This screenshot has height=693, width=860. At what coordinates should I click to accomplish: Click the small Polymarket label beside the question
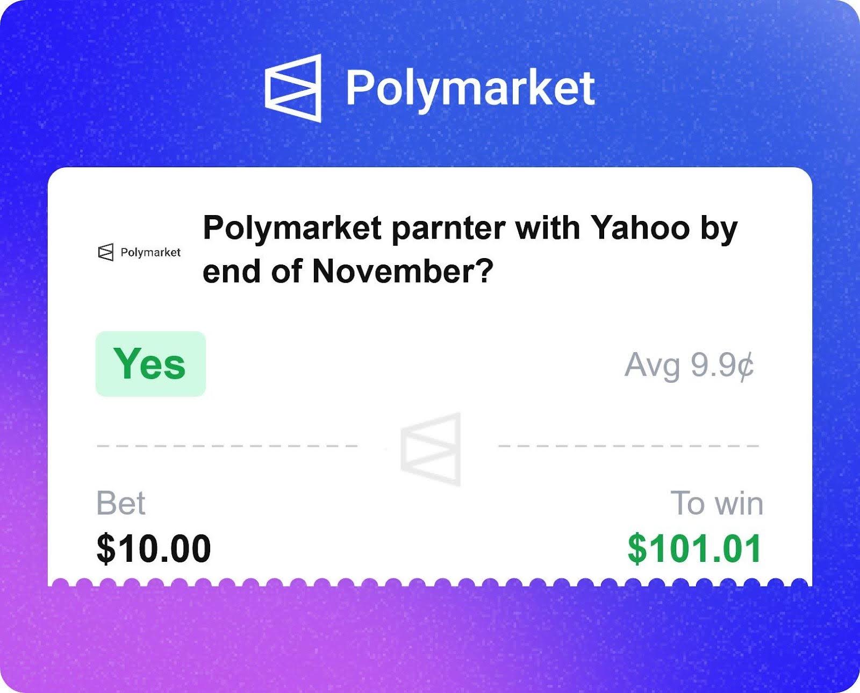click(150, 252)
